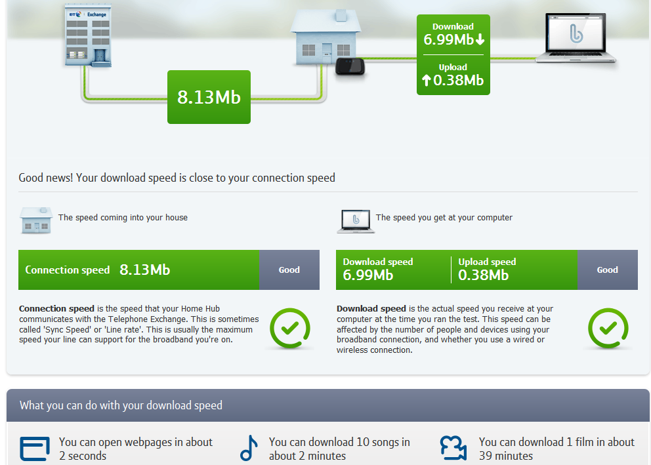Click the black Home Hub router icon
Viewport: 651px width, 465px height.
[x=349, y=67]
